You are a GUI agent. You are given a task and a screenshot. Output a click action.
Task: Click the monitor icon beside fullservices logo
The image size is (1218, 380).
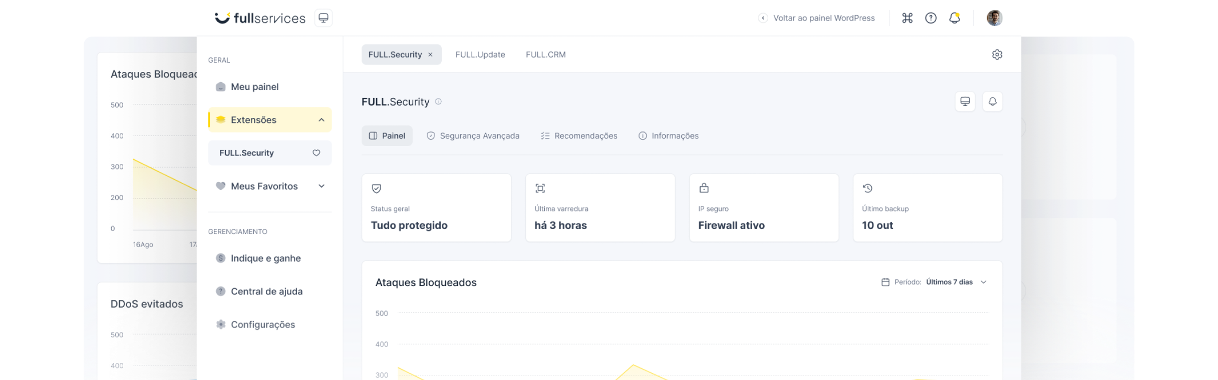324,18
